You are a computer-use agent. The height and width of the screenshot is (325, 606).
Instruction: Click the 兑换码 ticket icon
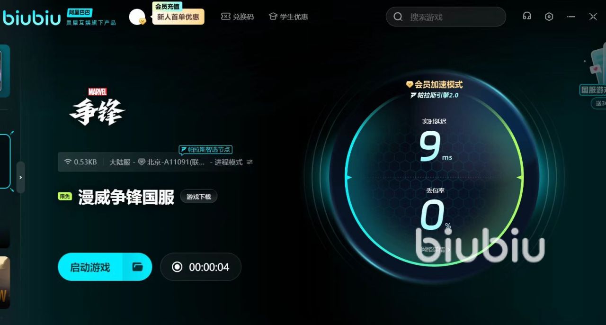[x=225, y=17]
